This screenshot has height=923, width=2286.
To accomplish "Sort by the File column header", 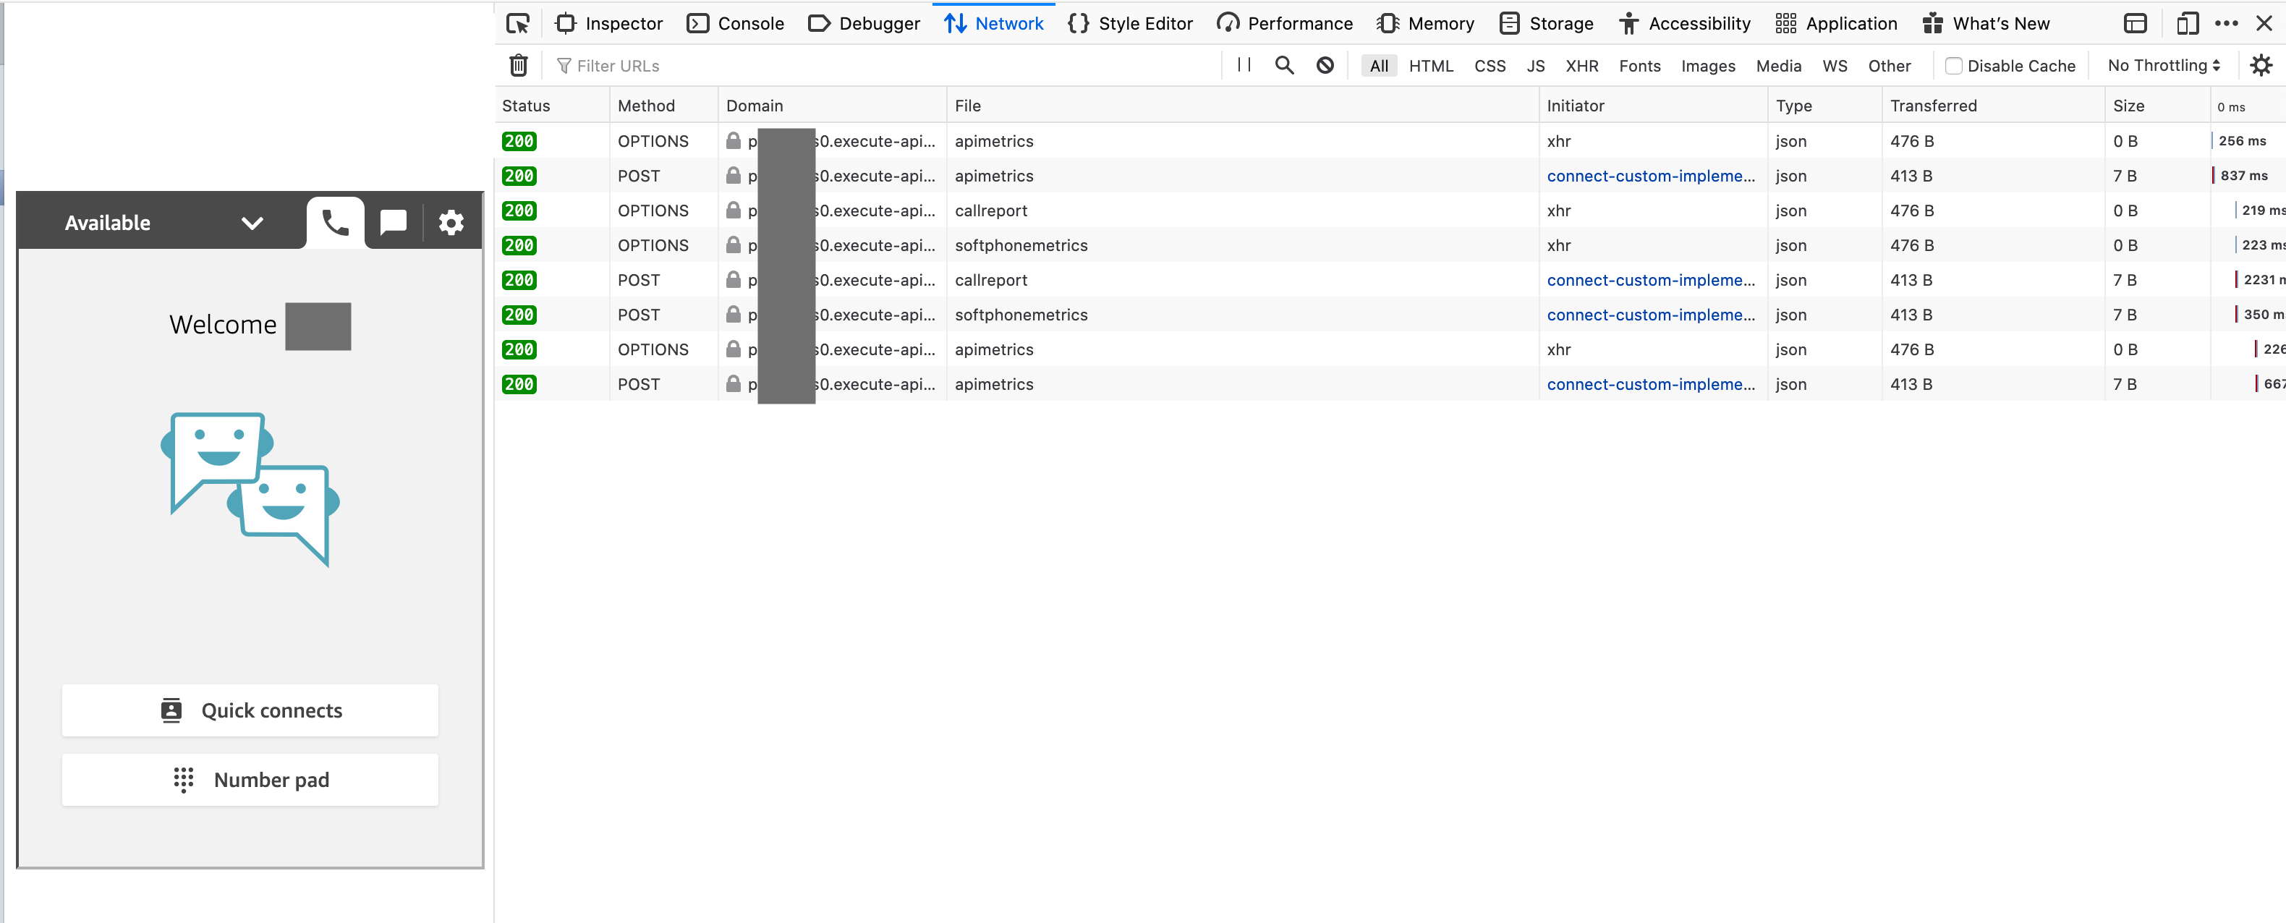I will point(1242,106).
